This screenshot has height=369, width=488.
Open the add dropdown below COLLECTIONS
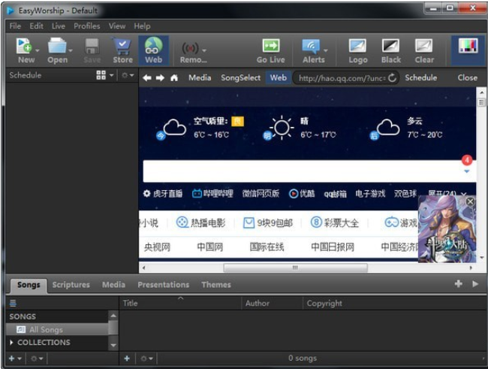pos(15,358)
